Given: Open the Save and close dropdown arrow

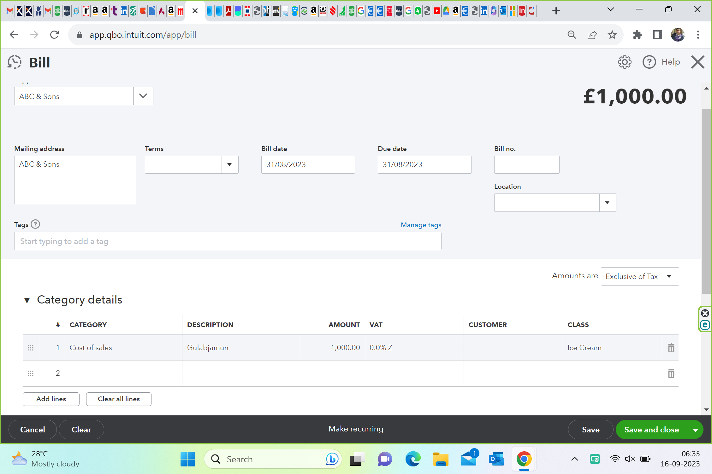Looking at the screenshot, I should [695, 429].
